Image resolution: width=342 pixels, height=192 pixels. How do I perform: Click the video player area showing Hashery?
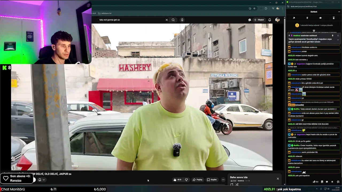pyautogui.click(x=142, y=97)
